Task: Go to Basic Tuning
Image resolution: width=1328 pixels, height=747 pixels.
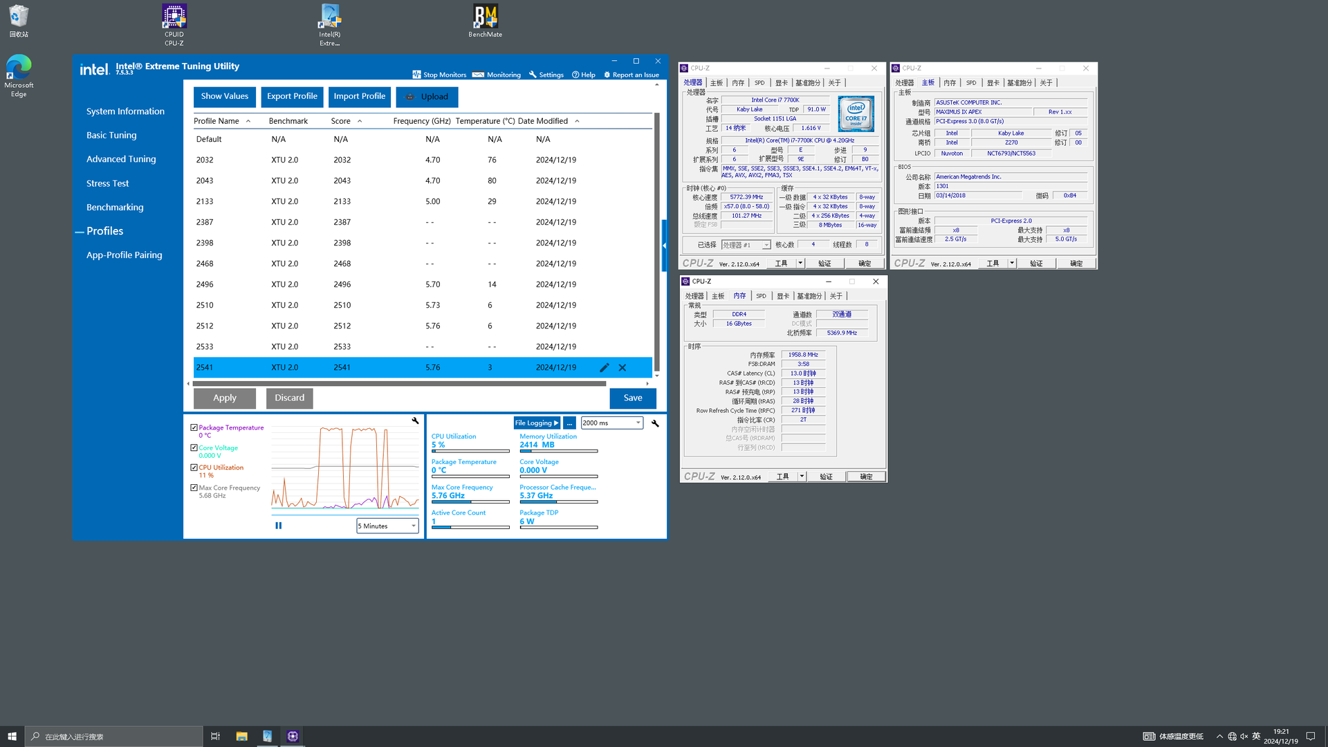Action: point(111,136)
